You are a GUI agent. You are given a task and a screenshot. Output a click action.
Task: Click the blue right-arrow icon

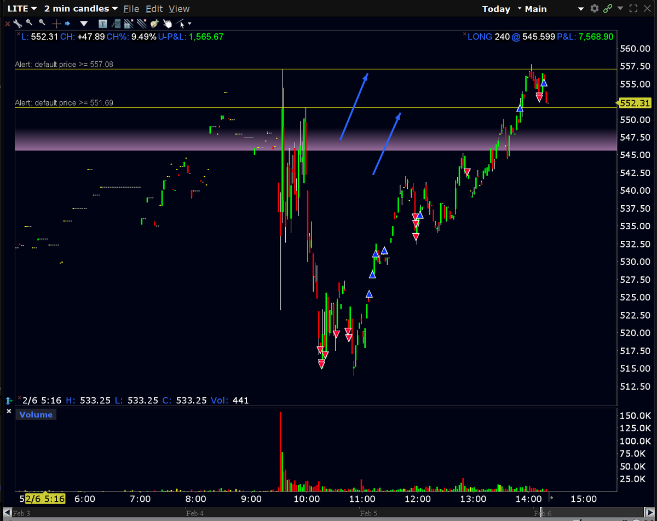pos(67,24)
